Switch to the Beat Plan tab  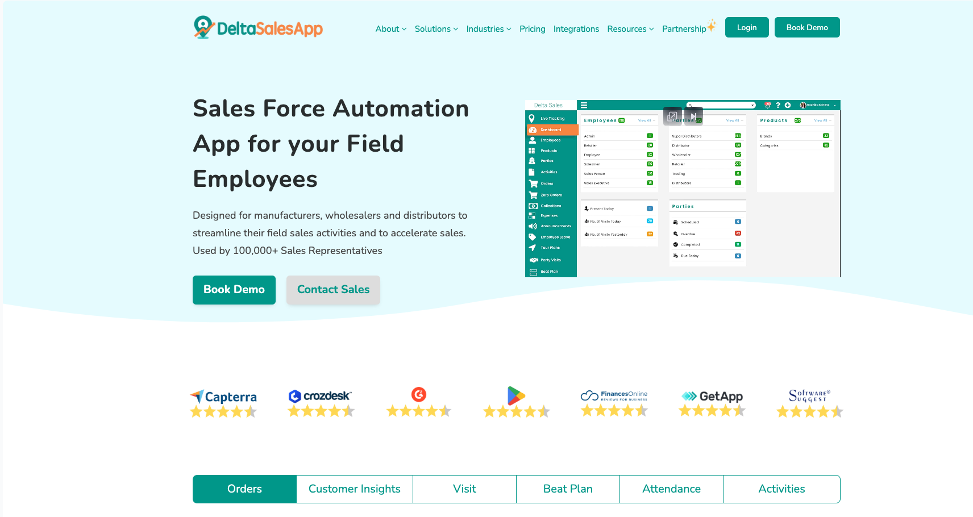point(568,489)
